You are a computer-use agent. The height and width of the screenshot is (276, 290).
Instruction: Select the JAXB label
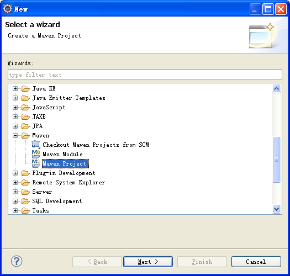[x=39, y=117]
